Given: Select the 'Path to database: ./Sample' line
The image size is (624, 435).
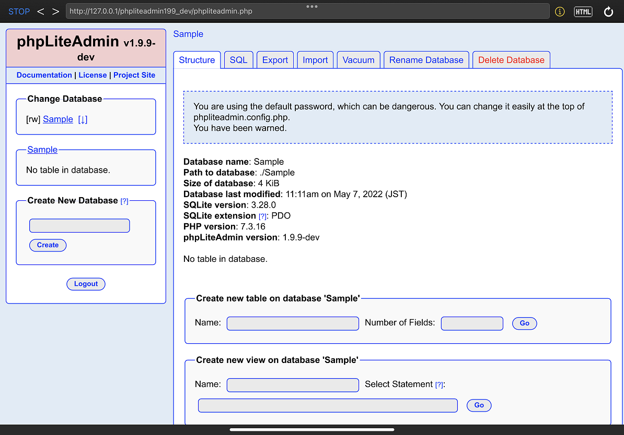Looking at the screenshot, I should [239, 173].
